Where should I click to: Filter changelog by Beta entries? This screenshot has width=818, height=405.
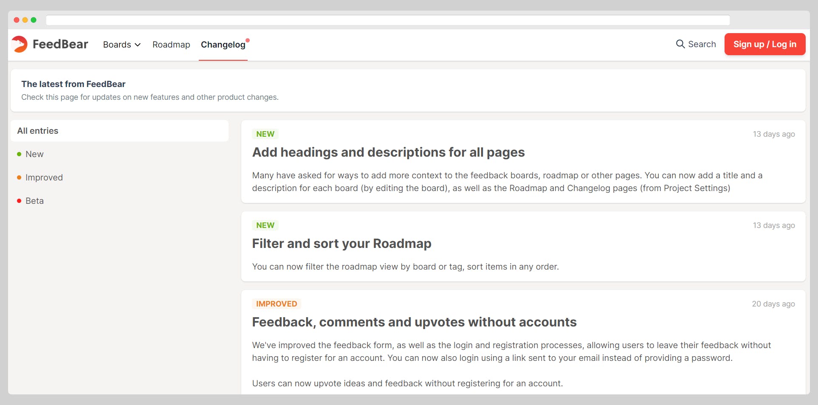pos(34,201)
